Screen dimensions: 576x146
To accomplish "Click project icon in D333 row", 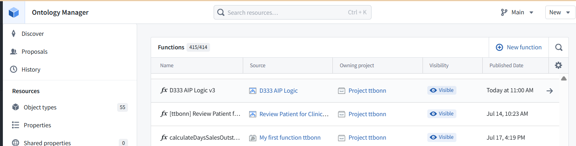I will click(342, 91).
